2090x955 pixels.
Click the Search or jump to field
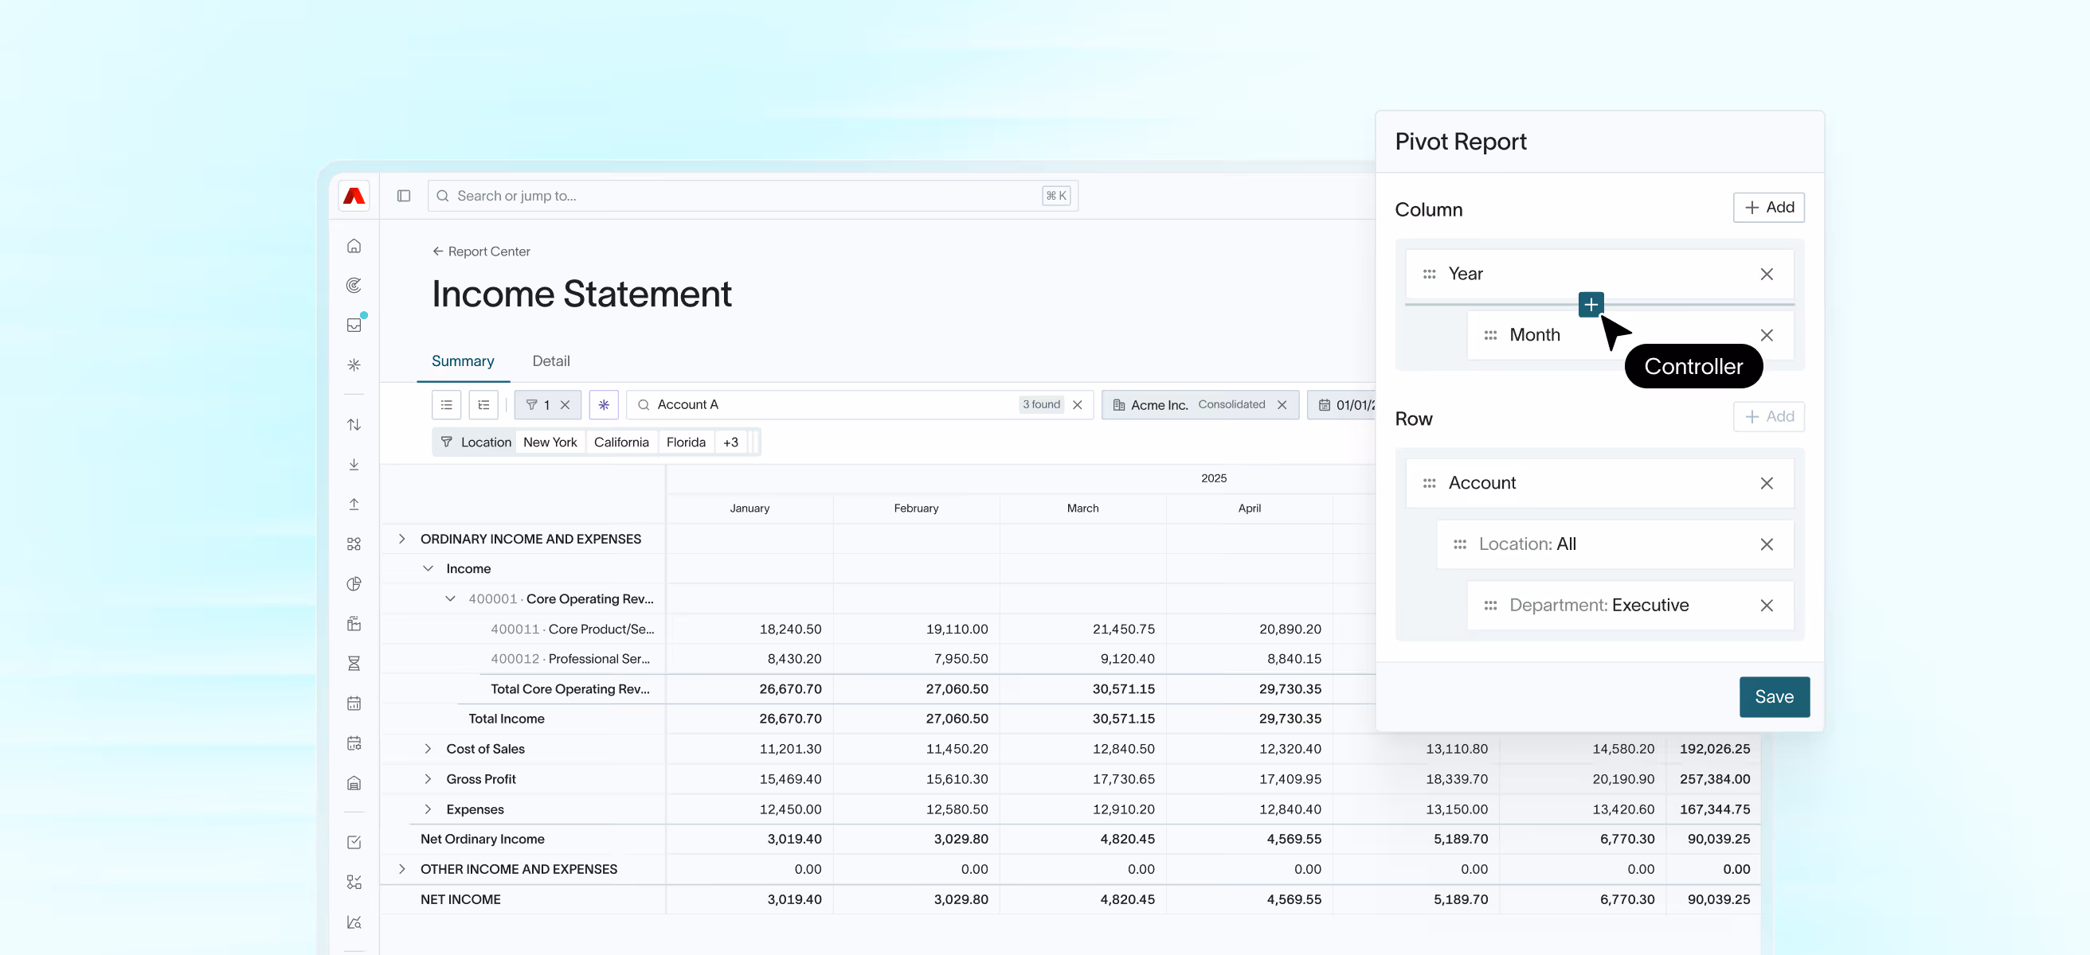click(753, 197)
